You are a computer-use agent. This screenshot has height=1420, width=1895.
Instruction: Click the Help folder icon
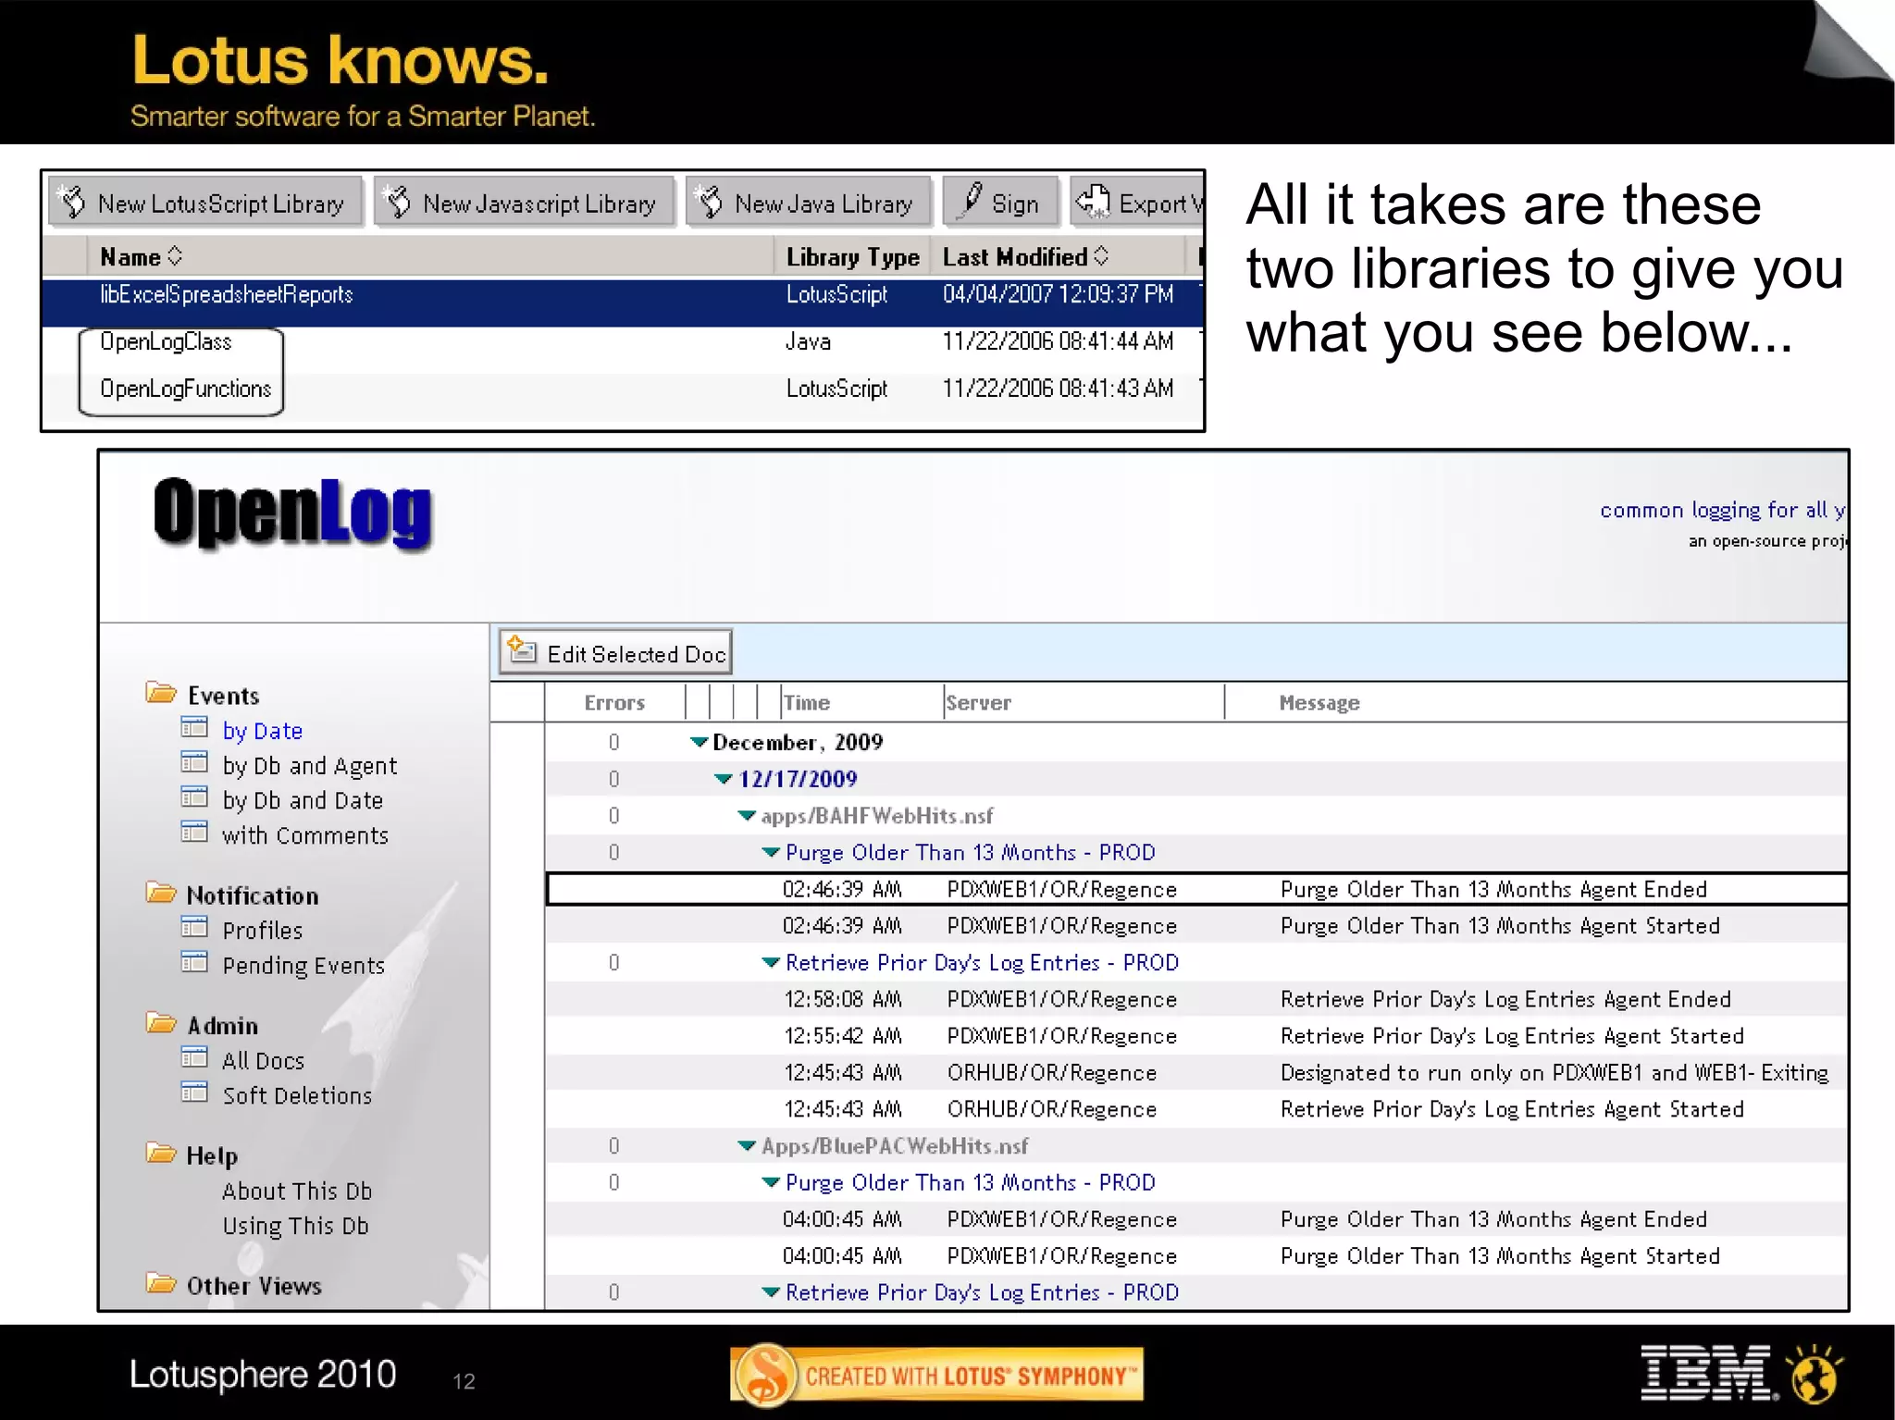pos(161,1154)
